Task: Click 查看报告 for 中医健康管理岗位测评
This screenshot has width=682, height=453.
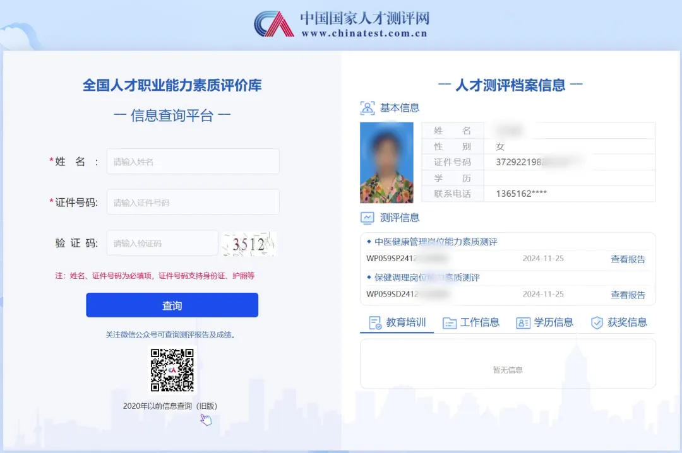Action: [628, 259]
